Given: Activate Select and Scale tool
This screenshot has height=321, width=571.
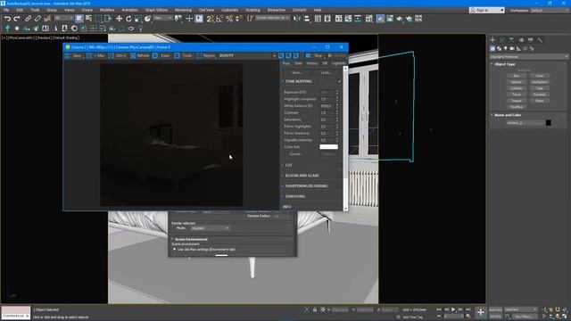Looking at the screenshot, I should click(x=138, y=19).
